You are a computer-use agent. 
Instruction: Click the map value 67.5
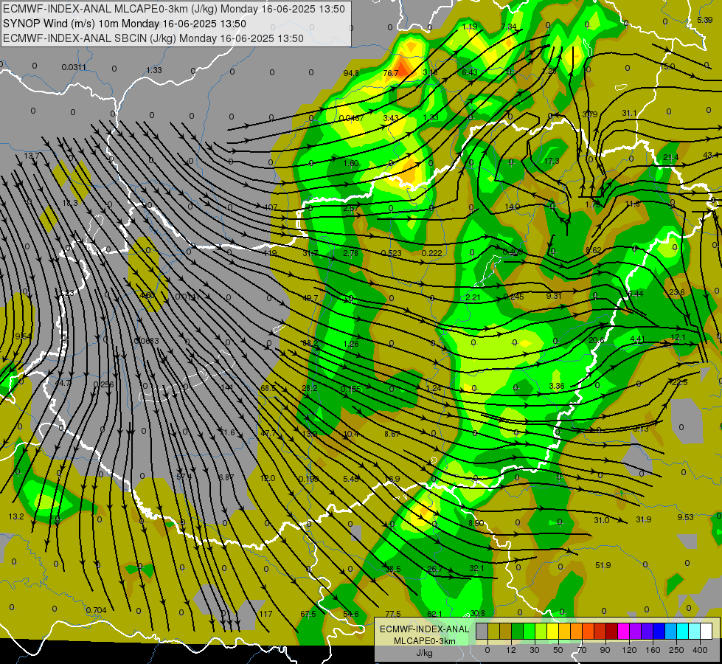click(308, 614)
